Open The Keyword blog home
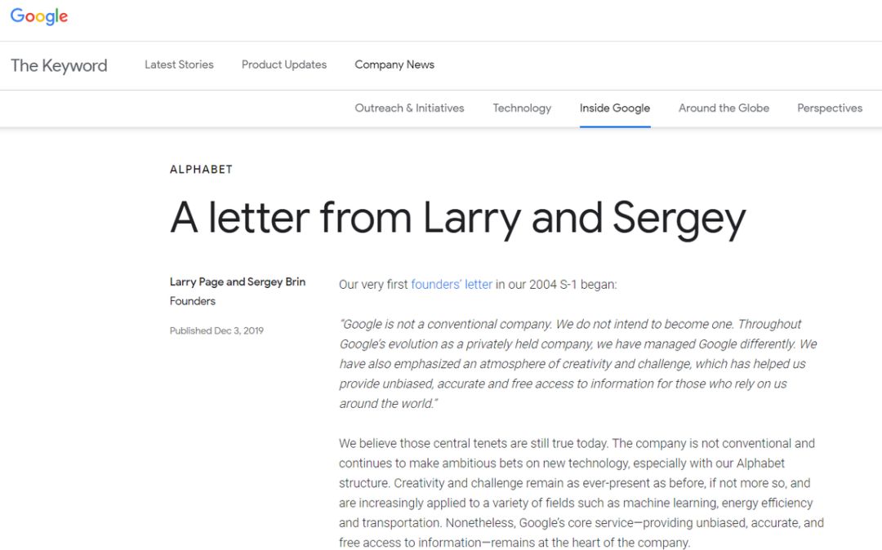 [x=59, y=65]
